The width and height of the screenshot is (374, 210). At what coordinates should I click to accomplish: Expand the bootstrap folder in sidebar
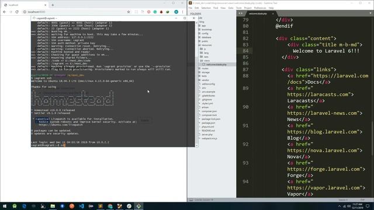pyautogui.click(x=206, y=30)
